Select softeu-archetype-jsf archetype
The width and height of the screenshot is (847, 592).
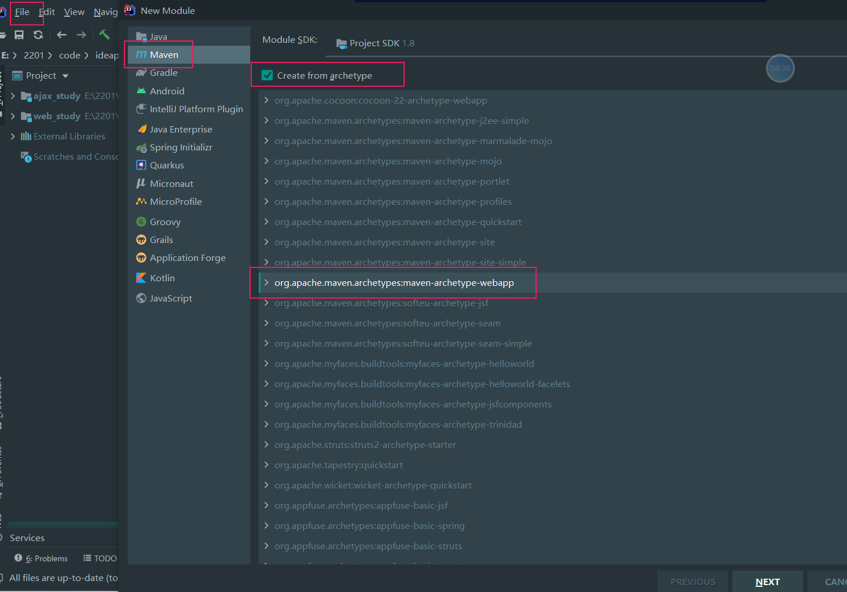pos(381,303)
